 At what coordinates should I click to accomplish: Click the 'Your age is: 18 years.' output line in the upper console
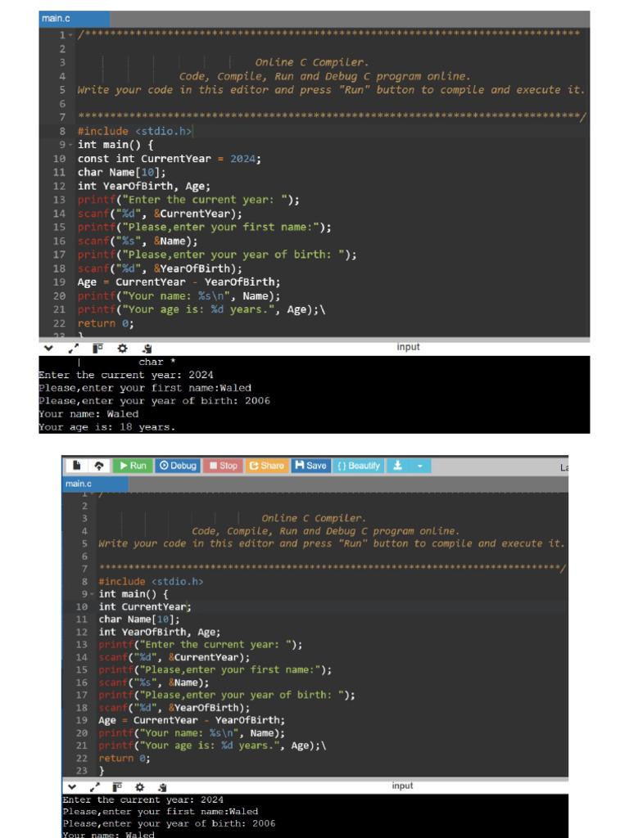tap(107, 427)
